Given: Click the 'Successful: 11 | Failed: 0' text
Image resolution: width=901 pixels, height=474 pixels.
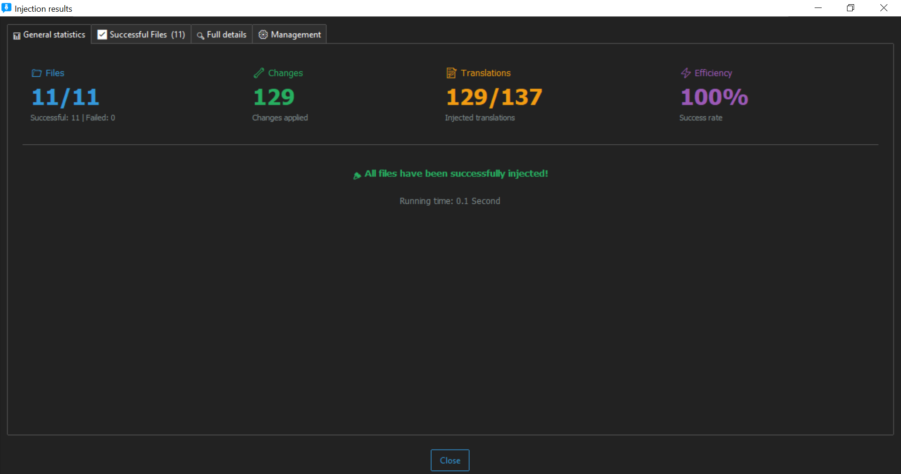Looking at the screenshot, I should coord(73,118).
